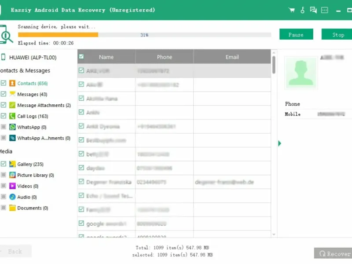Image resolution: width=352 pixels, height=264 pixels.
Task: Sort contacts by the Name column header
Action: point(106,57)
